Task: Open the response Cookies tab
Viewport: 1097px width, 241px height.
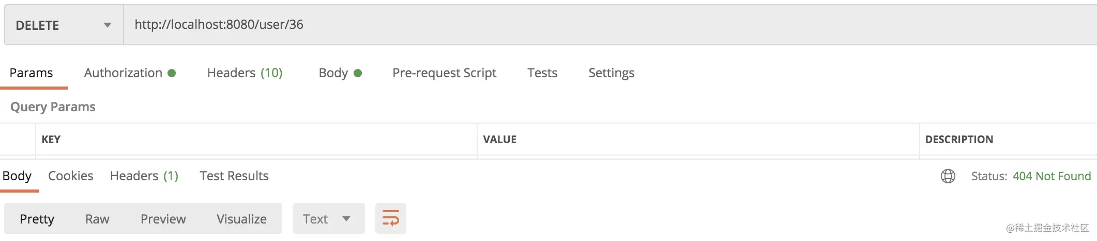Action: coord(71,176)
